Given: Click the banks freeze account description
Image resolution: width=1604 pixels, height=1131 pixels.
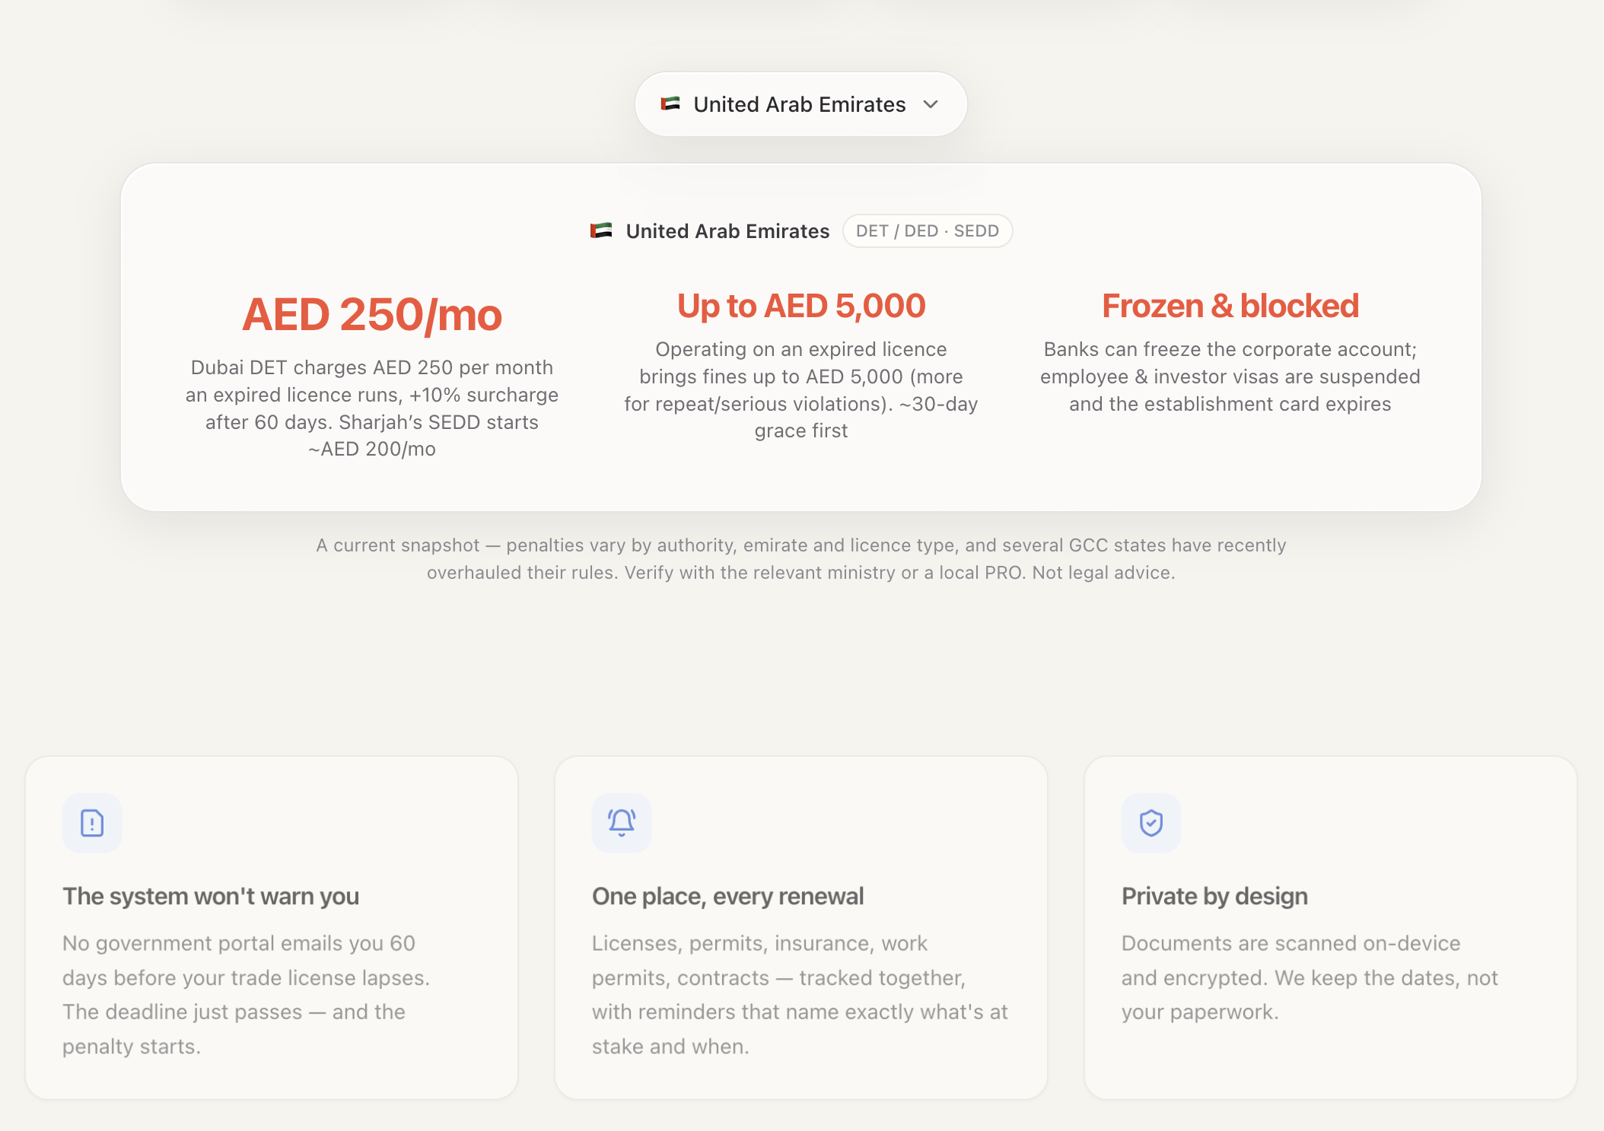Looking at the screenshot, I should [1230, 376].
